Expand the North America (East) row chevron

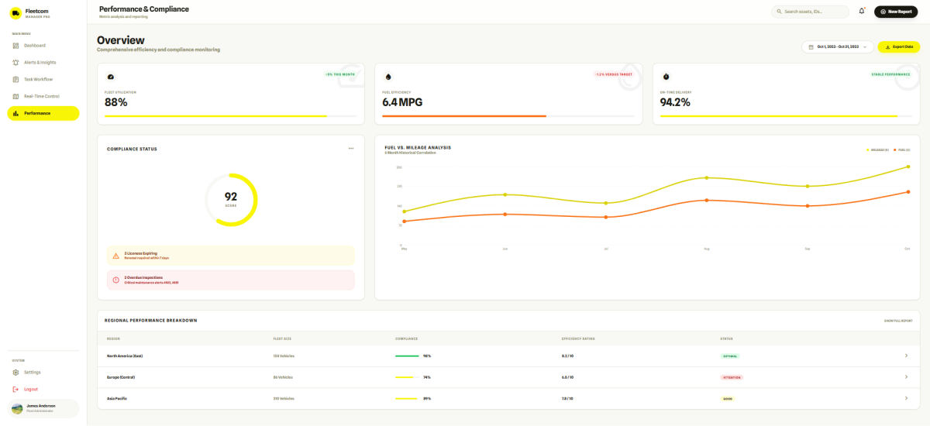[906, 356]
